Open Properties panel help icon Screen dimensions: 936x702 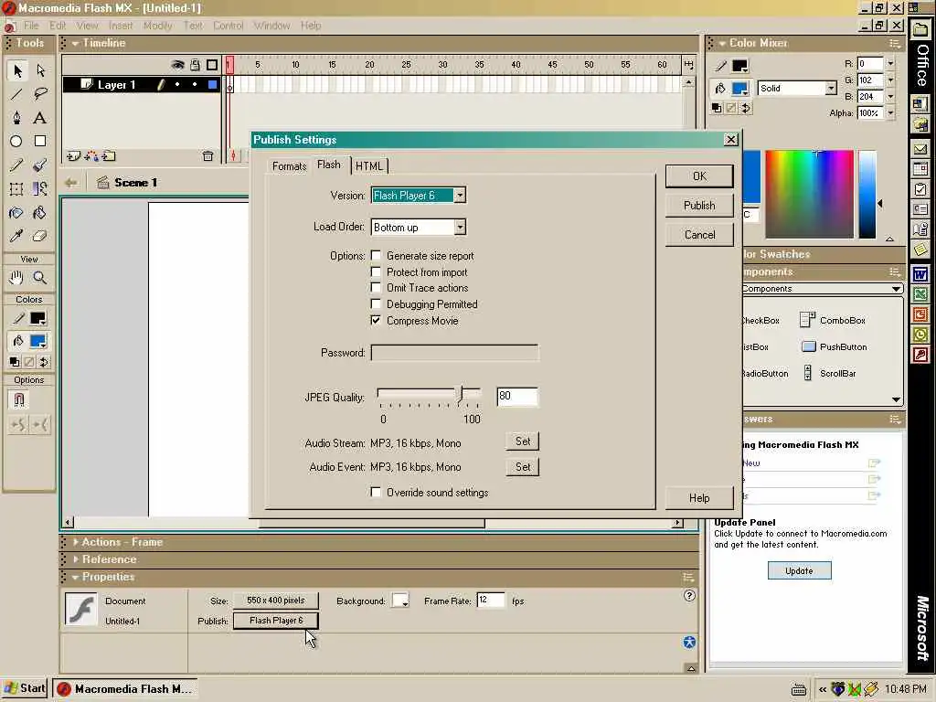tap(689, 595)
